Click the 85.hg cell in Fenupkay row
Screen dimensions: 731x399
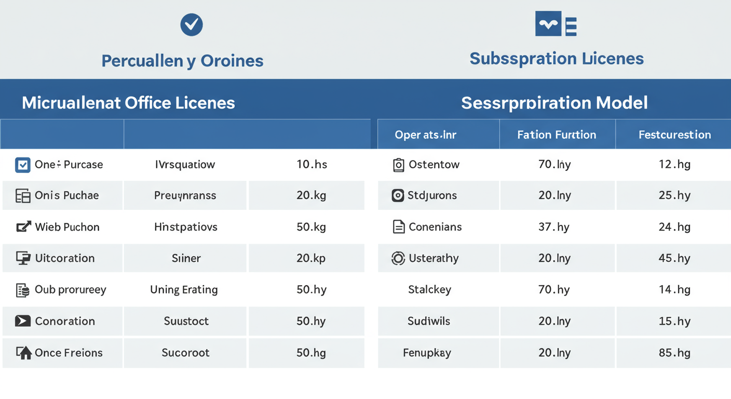coord(674,353)
